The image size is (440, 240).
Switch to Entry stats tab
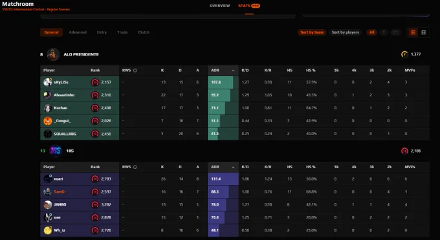click(102, 32)
